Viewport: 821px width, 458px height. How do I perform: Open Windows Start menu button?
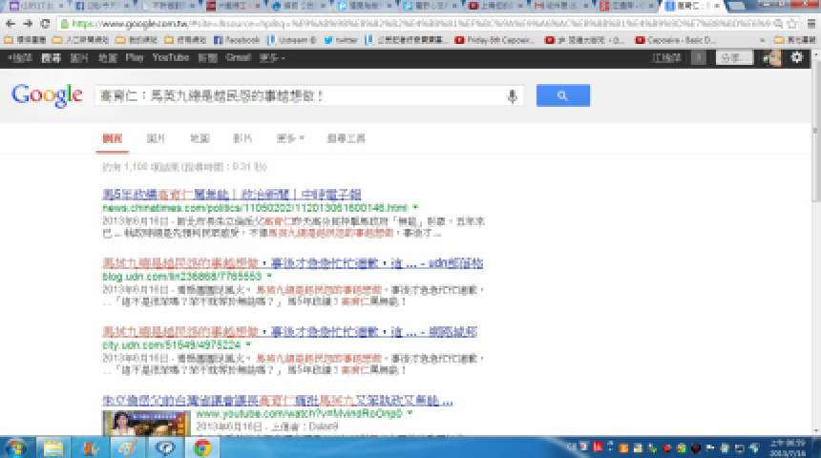click(16, 447)
